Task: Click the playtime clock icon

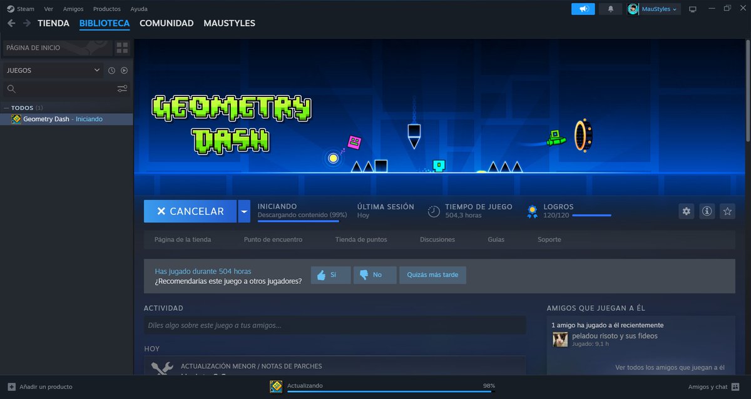Action: click(x=434, y=211)
